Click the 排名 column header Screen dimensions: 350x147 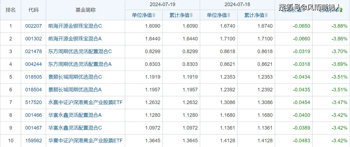coord(11,10)
